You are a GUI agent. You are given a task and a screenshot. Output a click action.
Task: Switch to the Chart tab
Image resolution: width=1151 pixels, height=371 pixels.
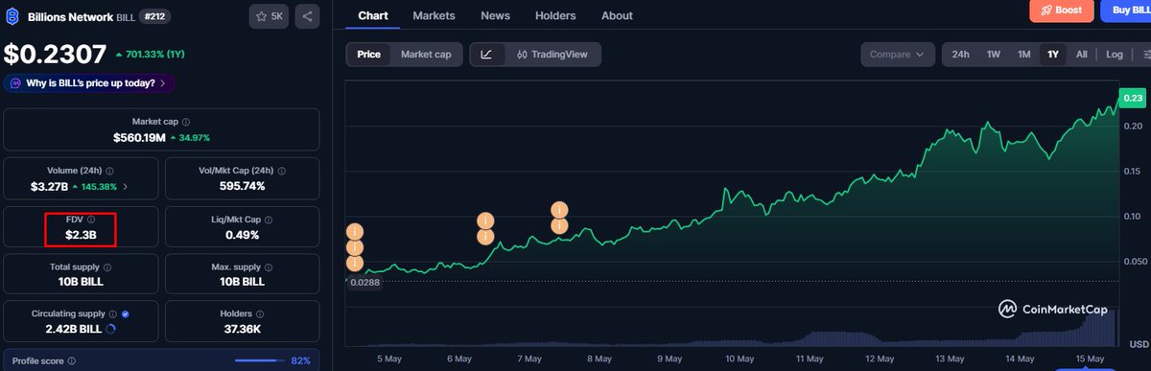click(373, 15)
